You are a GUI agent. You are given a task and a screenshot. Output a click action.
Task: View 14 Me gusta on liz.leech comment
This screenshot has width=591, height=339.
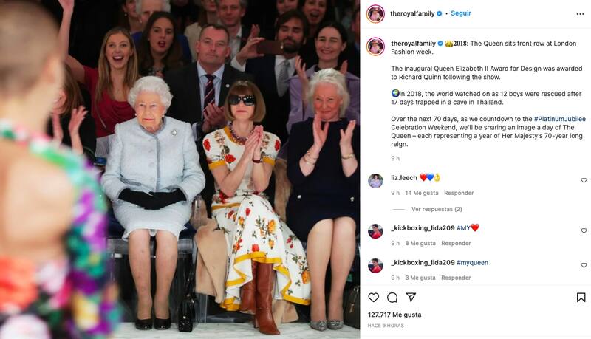pyautogui.click(x=421, y=193)
